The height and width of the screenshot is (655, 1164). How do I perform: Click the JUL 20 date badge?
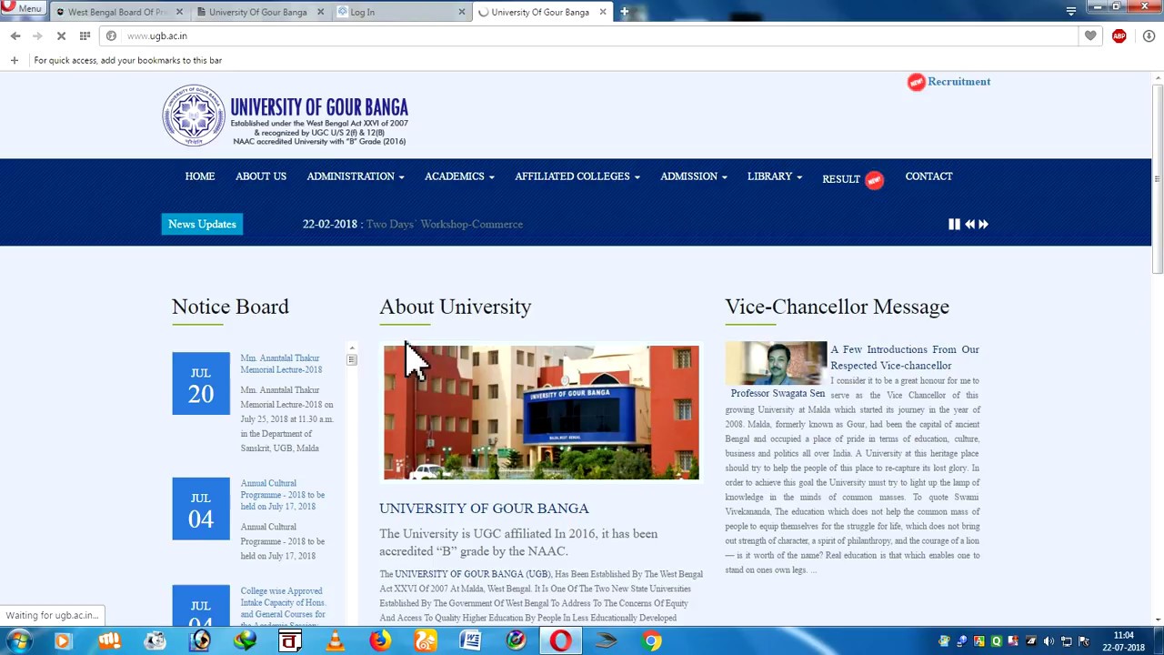click(x=201, y=383)
